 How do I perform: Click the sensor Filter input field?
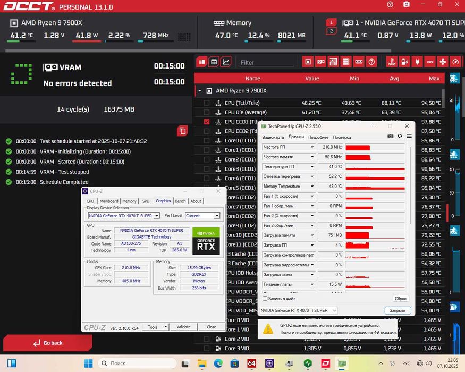click(x=266, y=63)
